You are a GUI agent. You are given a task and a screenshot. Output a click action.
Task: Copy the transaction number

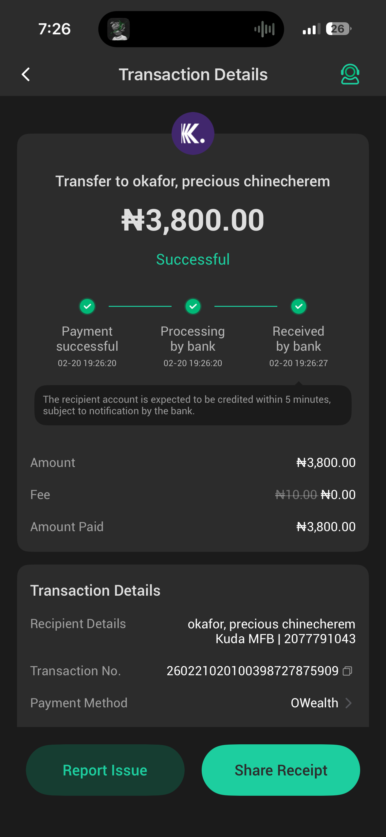coord(347,671)
